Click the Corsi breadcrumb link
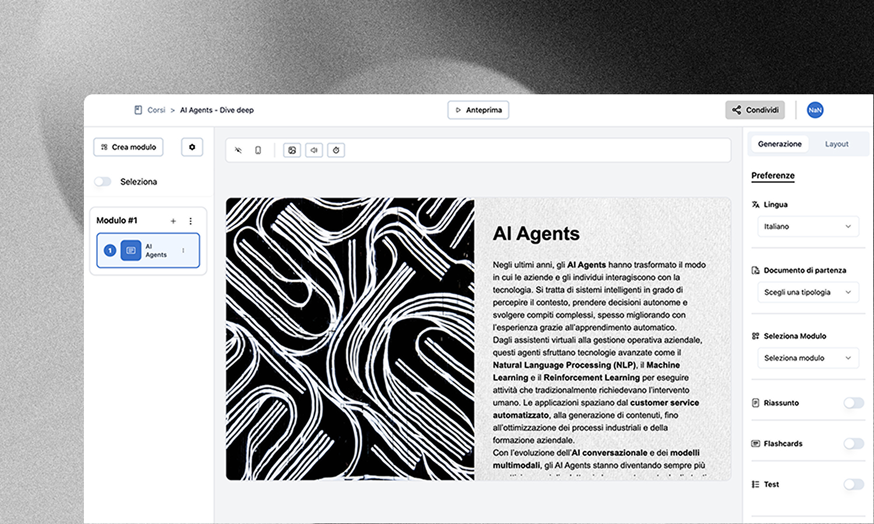This screenshot has width=874, height=524. (156, 110)
